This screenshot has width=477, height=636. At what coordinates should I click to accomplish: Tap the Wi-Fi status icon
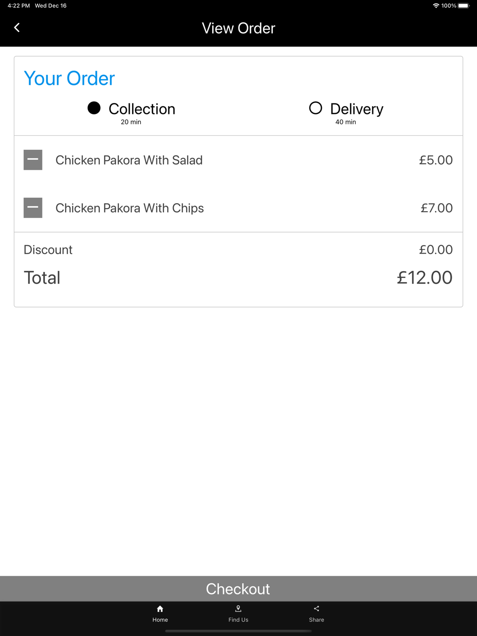pos(436,6)
